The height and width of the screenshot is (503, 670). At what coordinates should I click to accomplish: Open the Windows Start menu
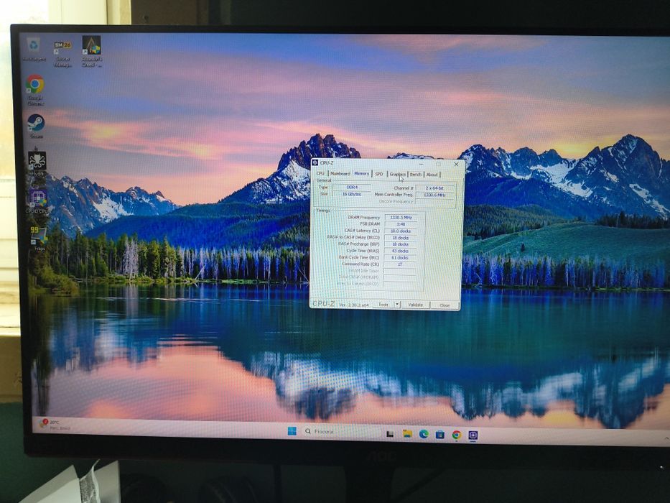(x=292, y=430)
